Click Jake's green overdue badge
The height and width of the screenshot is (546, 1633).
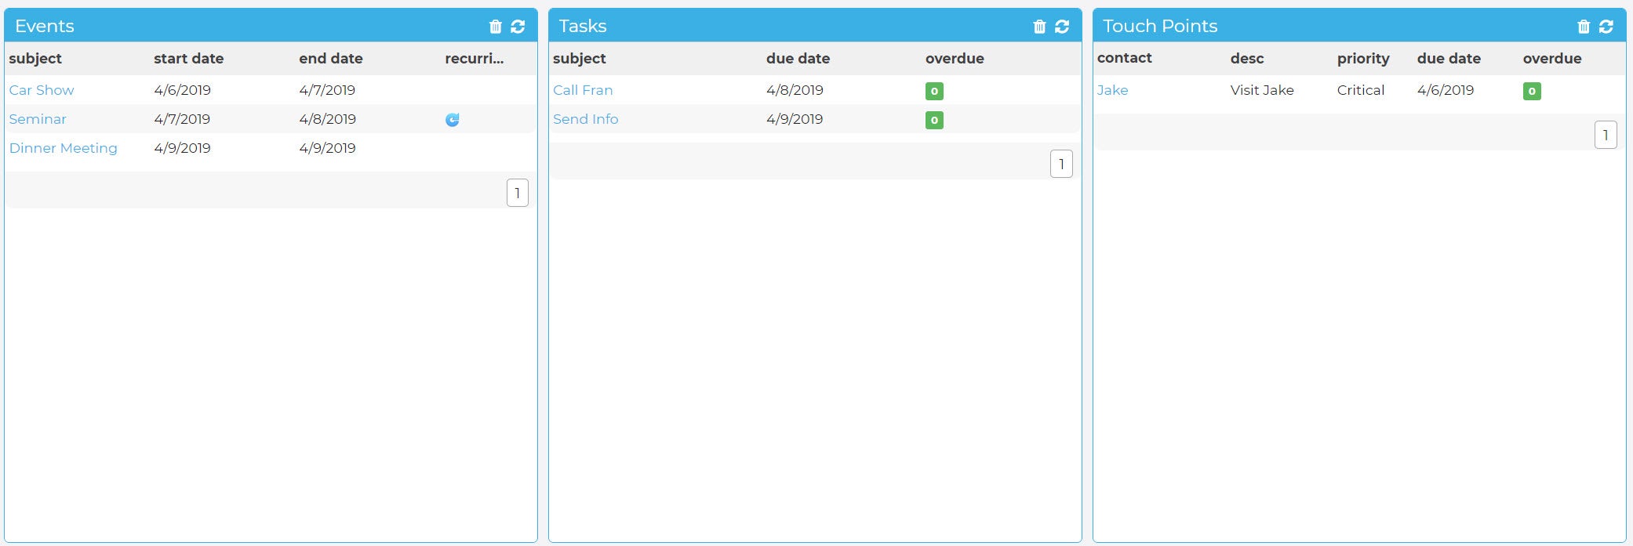1532,91
